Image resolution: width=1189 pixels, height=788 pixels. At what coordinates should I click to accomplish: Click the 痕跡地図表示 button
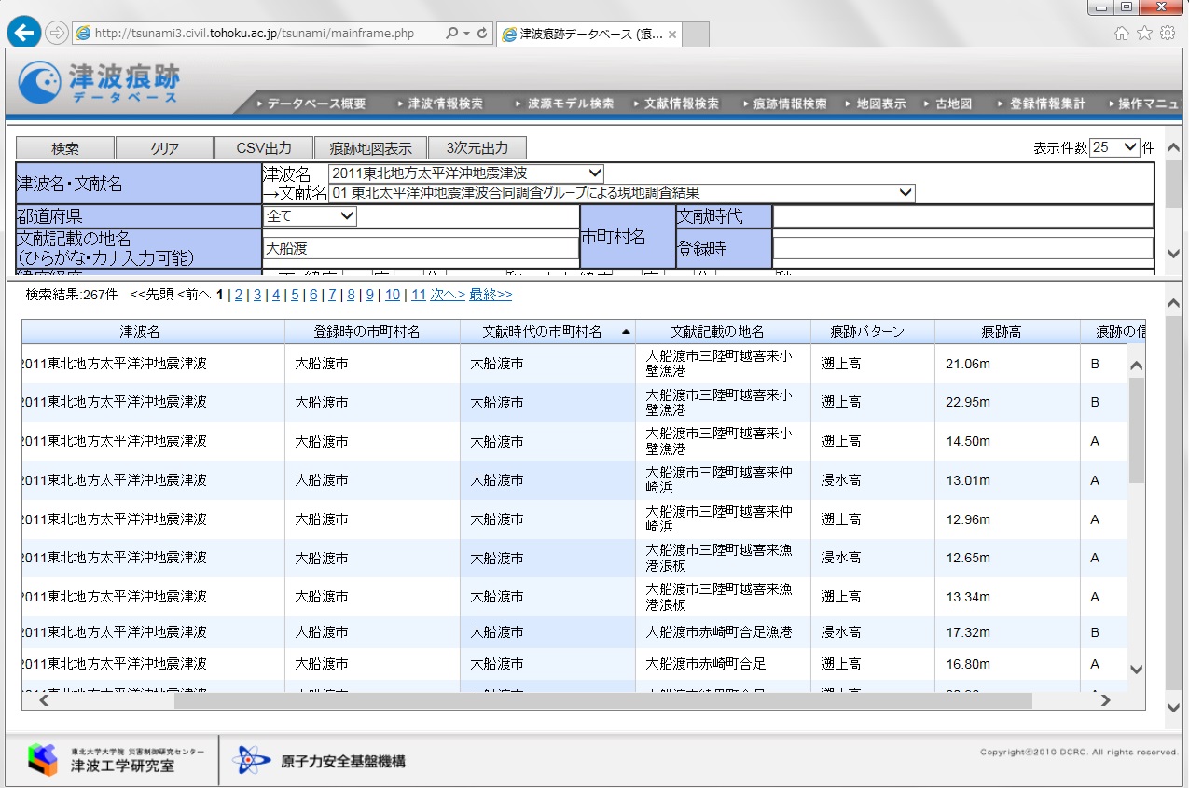[x=370, y=148]
